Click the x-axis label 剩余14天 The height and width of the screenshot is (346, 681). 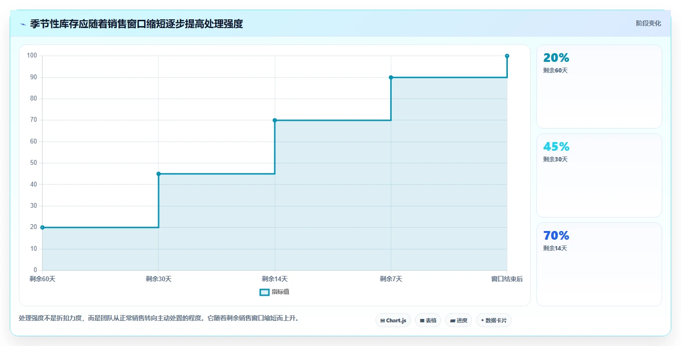coord(275,279)
